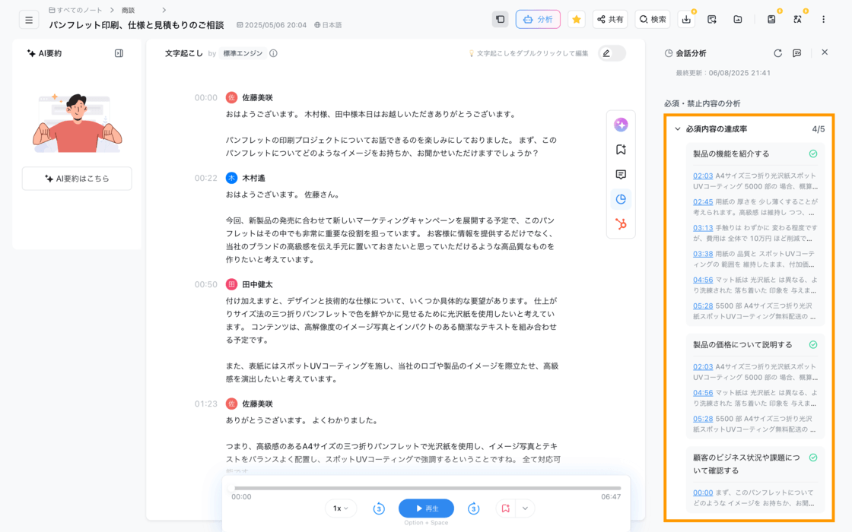
Task: Jump to 03:13 timestamp link
Action: tap(703, 228)
